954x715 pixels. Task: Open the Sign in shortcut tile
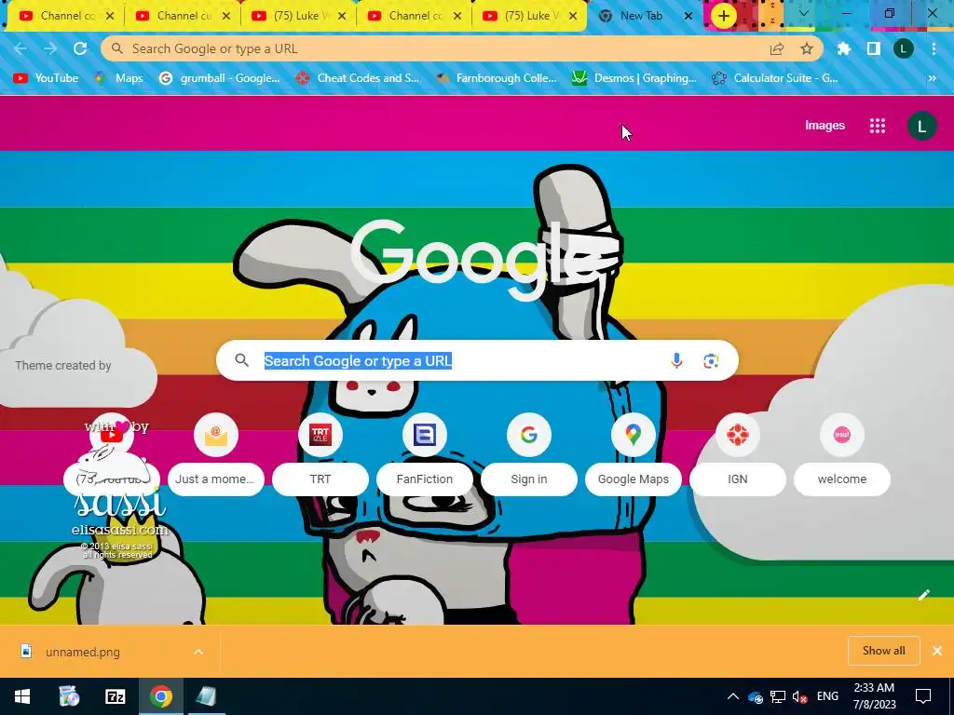click(529, 454)
